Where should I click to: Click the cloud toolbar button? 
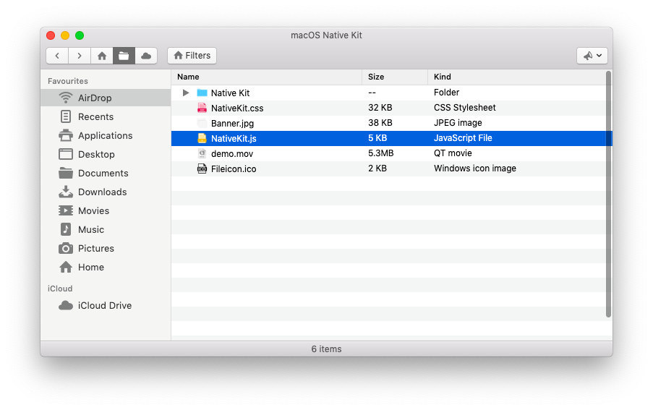tap(146, 56)
